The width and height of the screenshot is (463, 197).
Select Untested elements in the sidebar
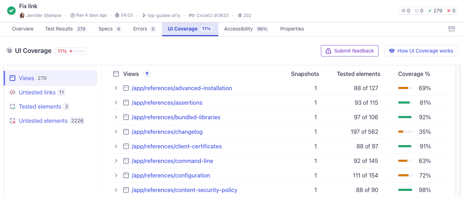click(x=43, y=121)
